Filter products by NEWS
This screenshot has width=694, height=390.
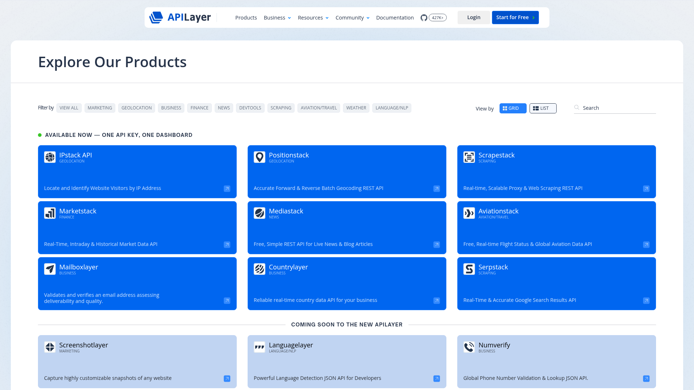pos(224,108)
